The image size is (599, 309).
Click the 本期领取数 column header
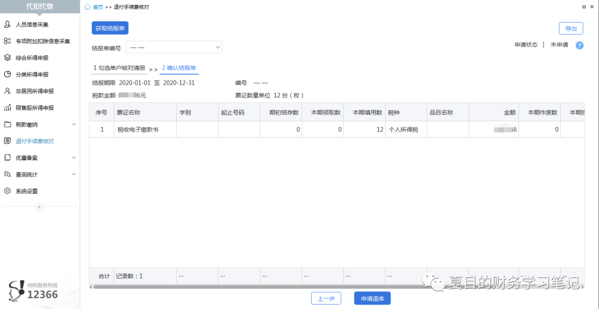point(322,112)
